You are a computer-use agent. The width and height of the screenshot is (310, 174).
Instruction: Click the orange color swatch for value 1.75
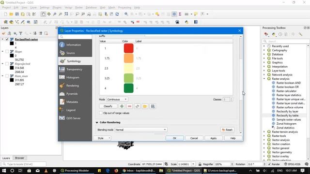[128, 58]
